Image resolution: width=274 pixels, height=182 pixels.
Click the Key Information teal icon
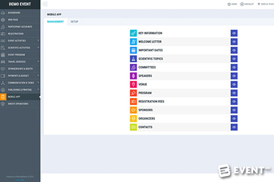(134, 33)
